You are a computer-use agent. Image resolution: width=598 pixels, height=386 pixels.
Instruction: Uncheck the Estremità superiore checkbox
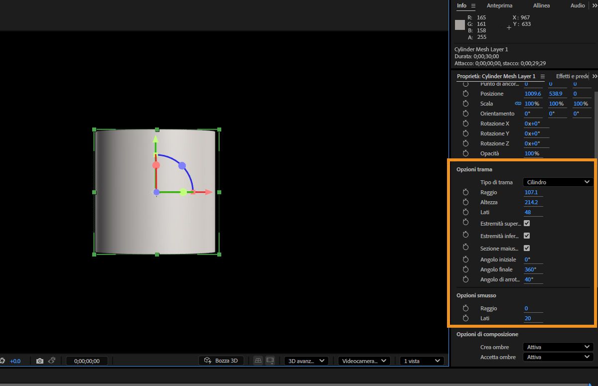click(x=527, y=224)
